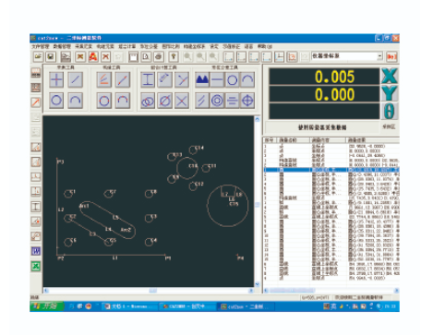Open the first menu, 文件管理

click(41, 46)
